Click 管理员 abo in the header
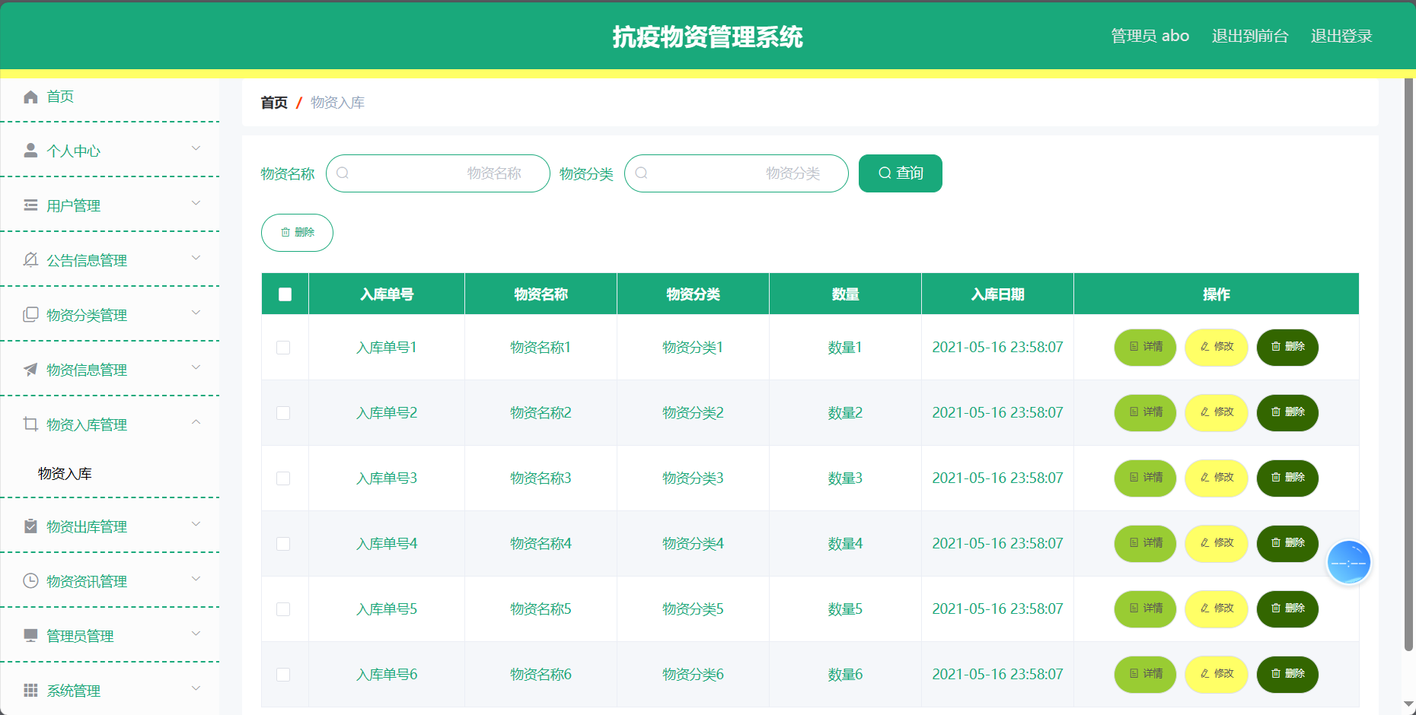The width and height of the screenshot is (1416, 715). pos(1150,36)
